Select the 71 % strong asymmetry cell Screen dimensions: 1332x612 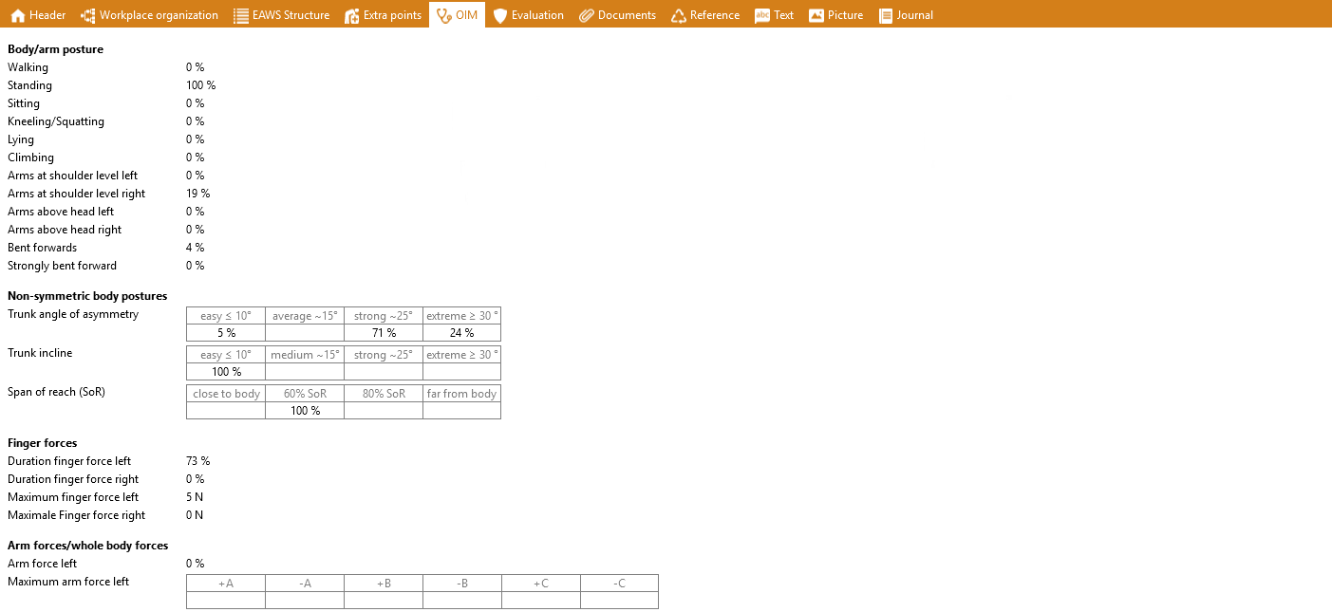383,333
